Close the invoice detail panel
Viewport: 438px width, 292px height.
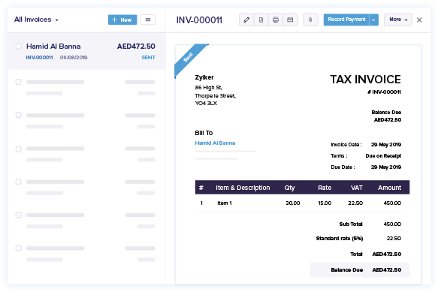(x=419, y=20)
